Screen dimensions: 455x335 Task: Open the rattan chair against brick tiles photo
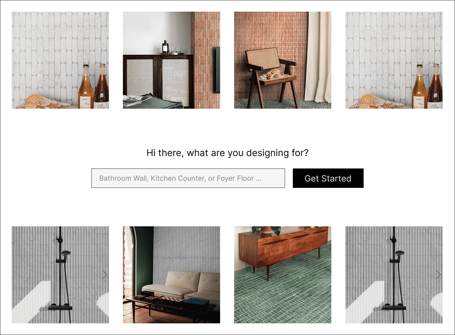click(283, 60)
